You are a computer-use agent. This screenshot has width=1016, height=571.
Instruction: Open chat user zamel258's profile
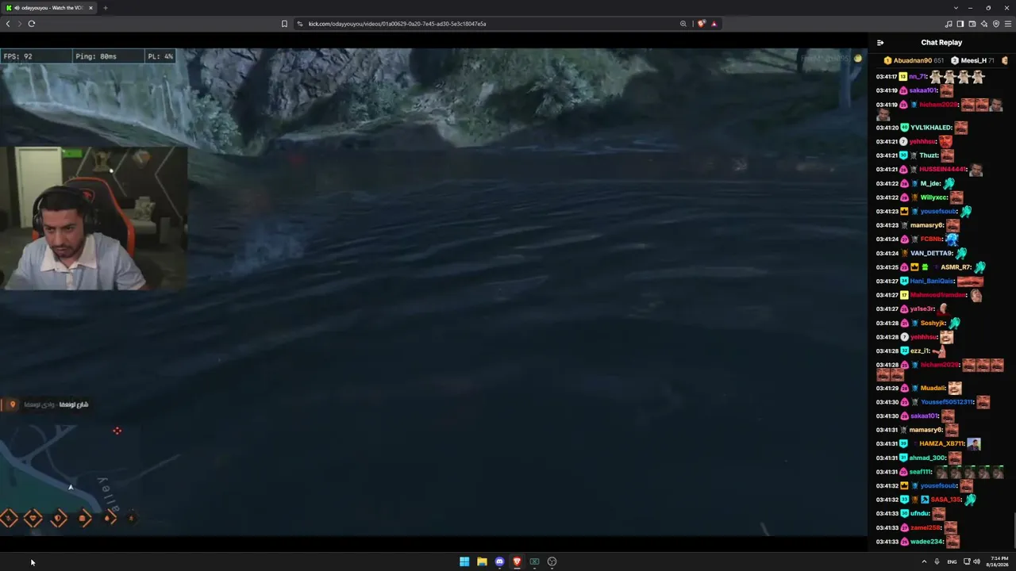[x=925, y=527]
